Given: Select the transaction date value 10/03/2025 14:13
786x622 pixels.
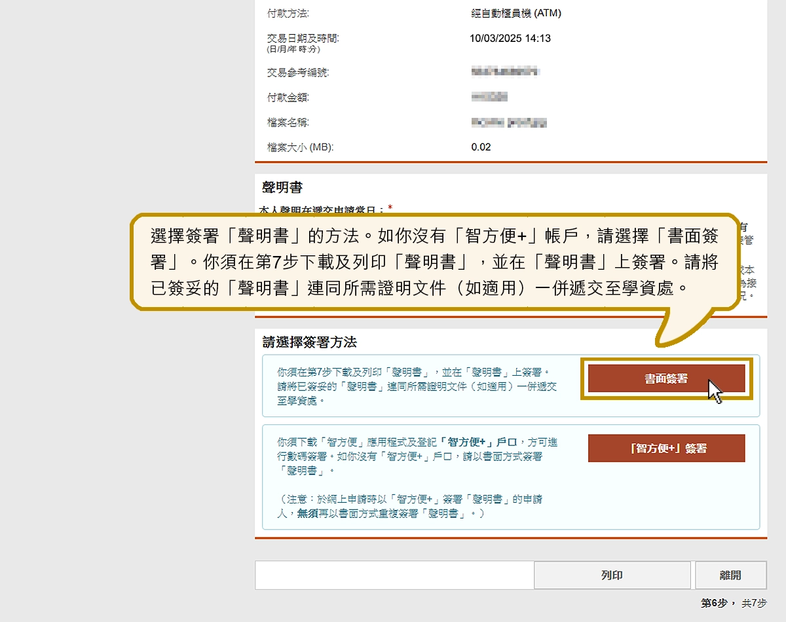Looking at the screenshot, I should [510, 38].
